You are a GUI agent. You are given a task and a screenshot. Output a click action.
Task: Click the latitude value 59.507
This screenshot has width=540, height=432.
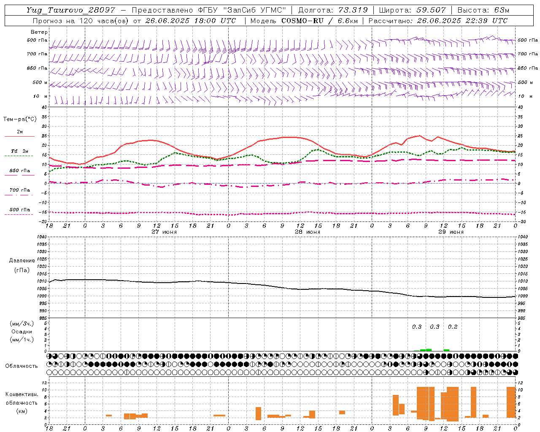431,10
